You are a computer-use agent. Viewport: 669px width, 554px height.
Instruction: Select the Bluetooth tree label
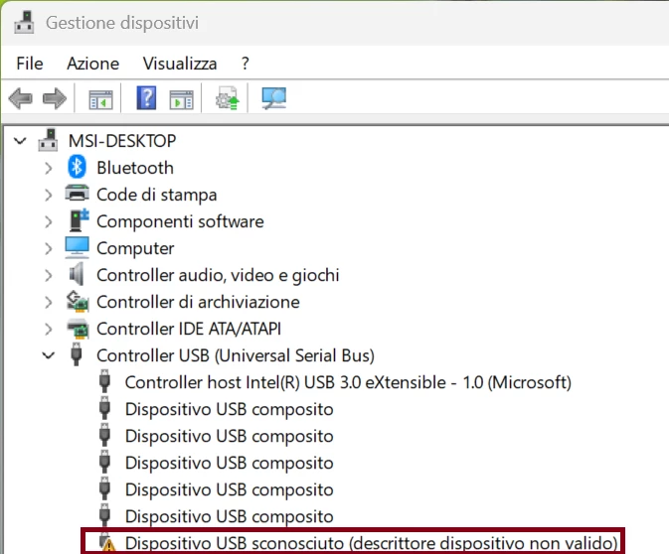point(135,168)
